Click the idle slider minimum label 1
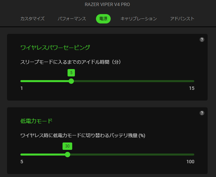The height and width of the screenshot is (177, 216). point(22,88)
